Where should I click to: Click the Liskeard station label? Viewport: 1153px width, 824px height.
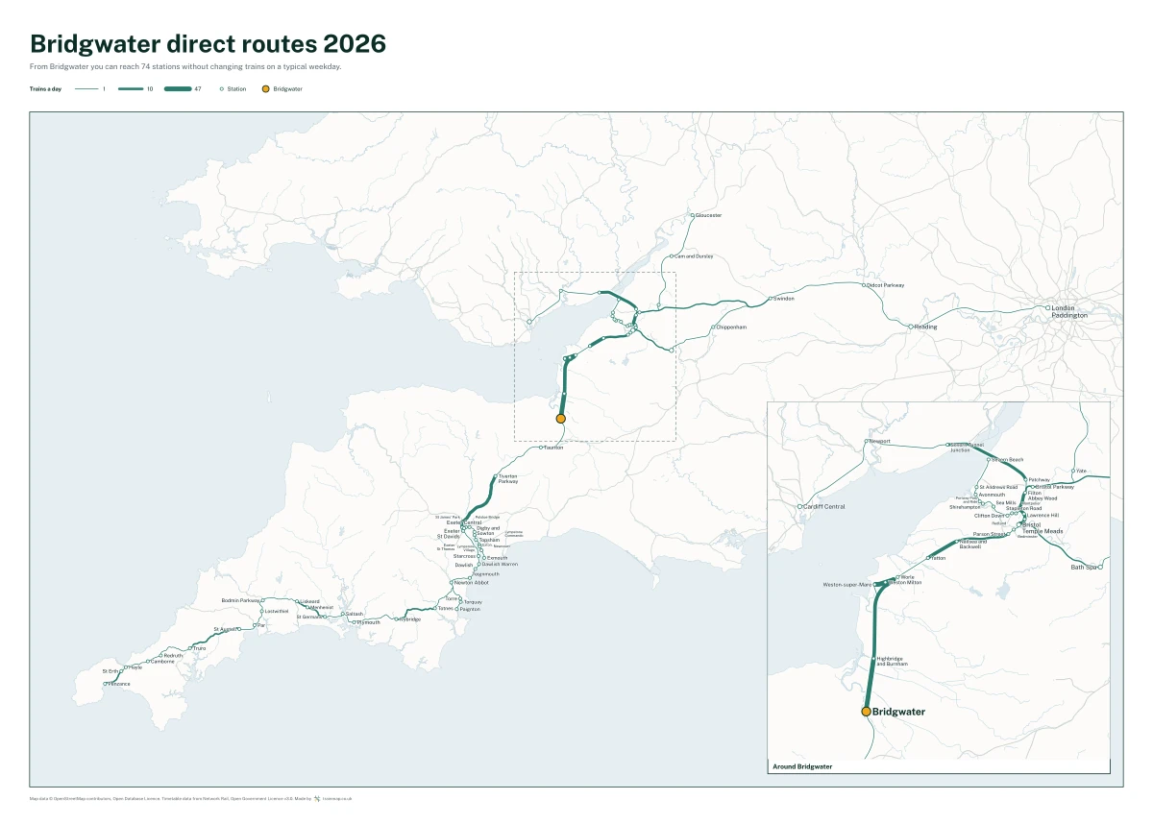click(310, 601)
